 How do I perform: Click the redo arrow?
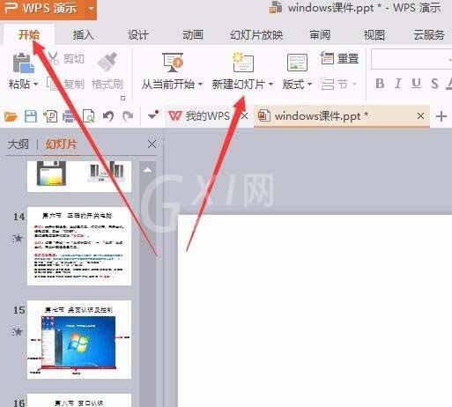click(128, 116)
